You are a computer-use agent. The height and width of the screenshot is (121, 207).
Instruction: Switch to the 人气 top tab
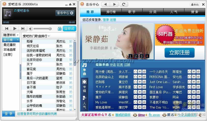174,12
